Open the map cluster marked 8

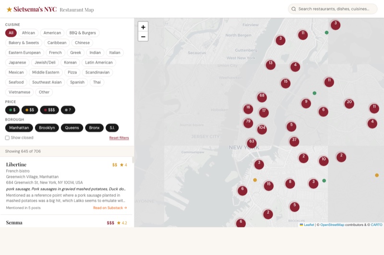pos(290,183)
